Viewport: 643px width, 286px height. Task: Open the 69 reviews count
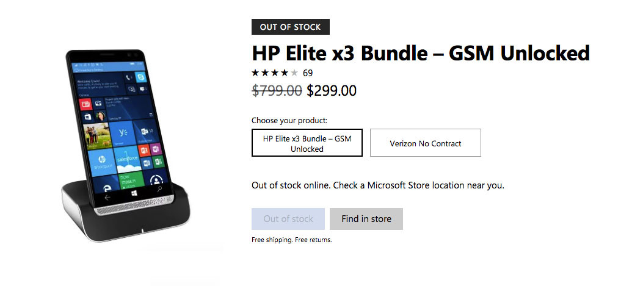308,73
